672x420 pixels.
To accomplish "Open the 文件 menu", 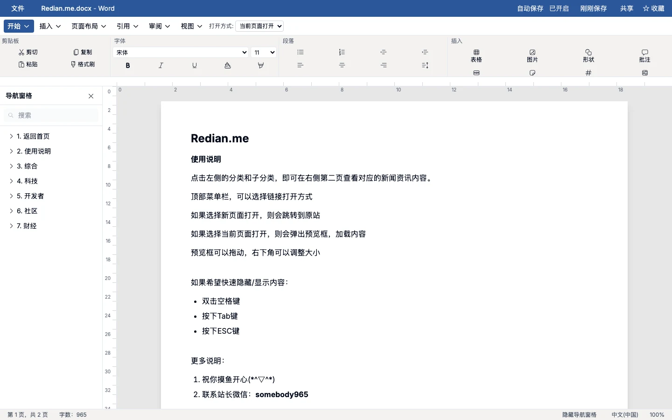I will click(x=18, y=8).
